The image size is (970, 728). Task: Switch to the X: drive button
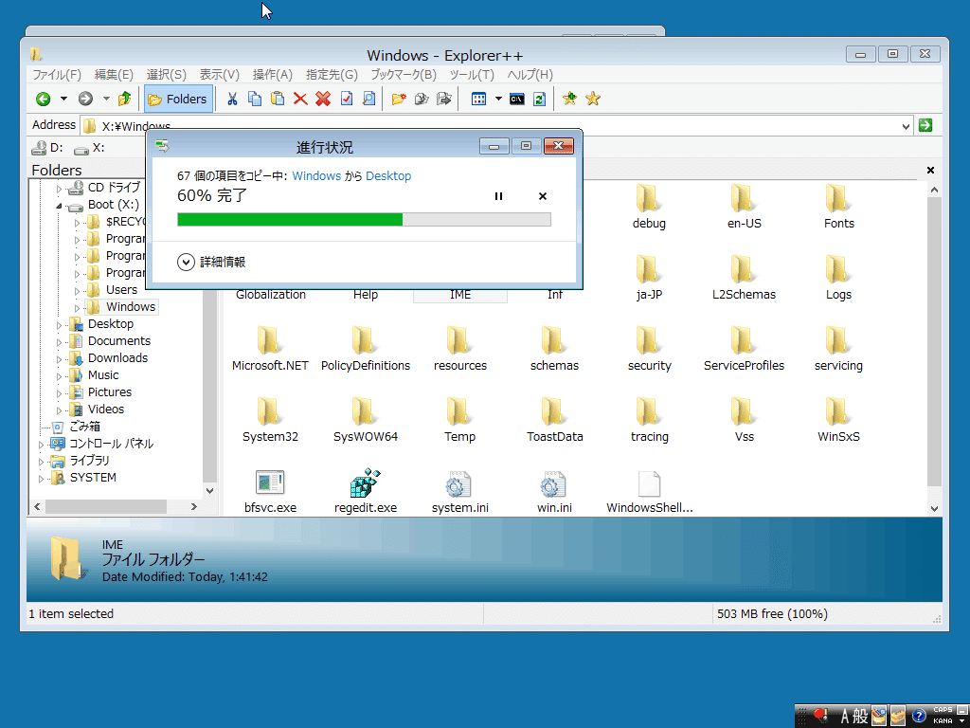89,148
